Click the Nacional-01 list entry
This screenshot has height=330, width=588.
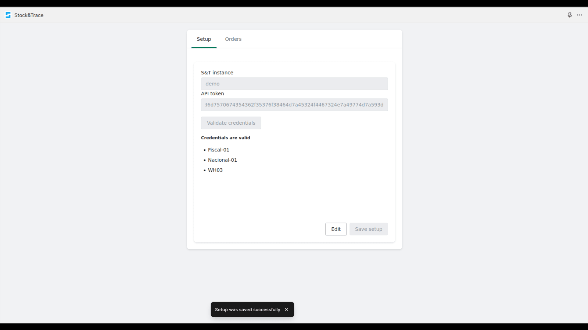222,160
